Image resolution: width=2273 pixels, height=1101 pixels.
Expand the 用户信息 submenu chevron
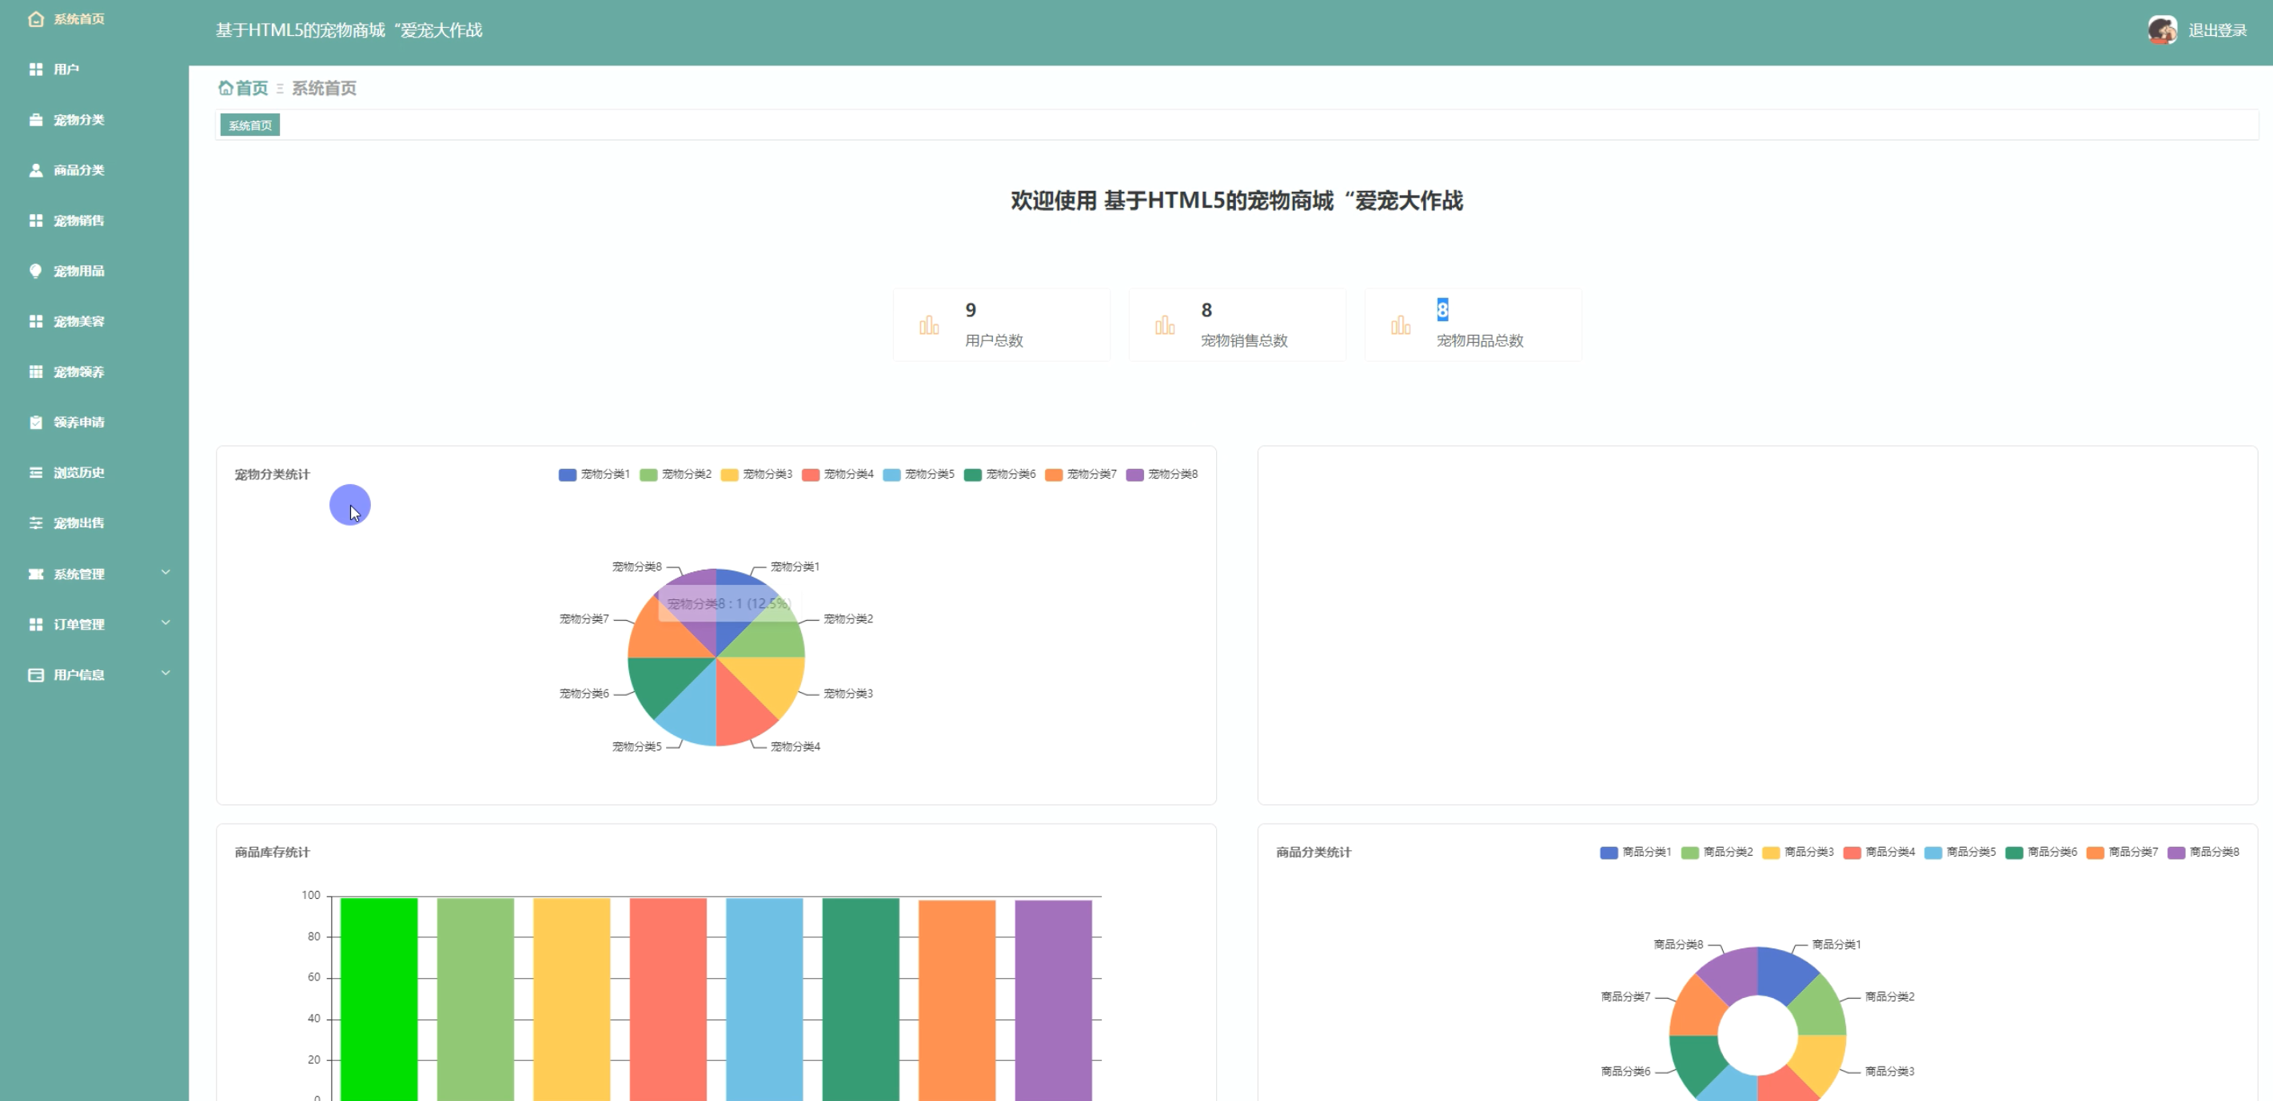pos(165,674)
